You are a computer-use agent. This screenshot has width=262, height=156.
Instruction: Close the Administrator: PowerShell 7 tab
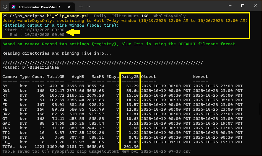coord(70,6)
